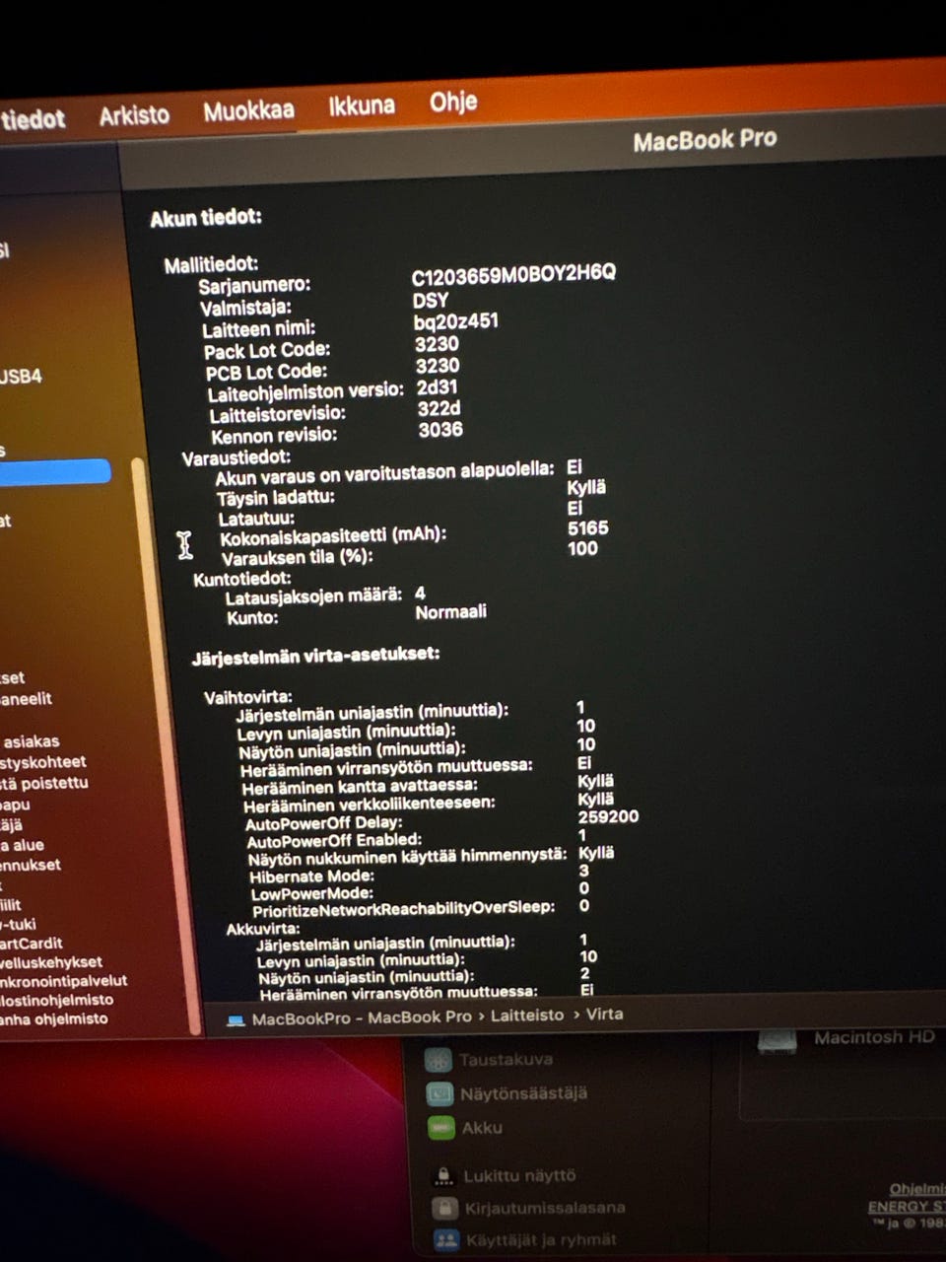Select the sidebar item ending 'velluskehykset'
Screen dimensions: 946x1262
click(x=51, y=961)
